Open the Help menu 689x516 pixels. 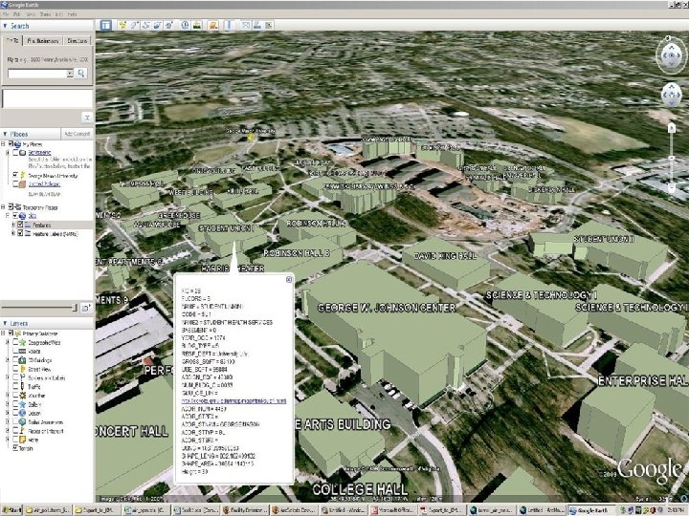72,14
